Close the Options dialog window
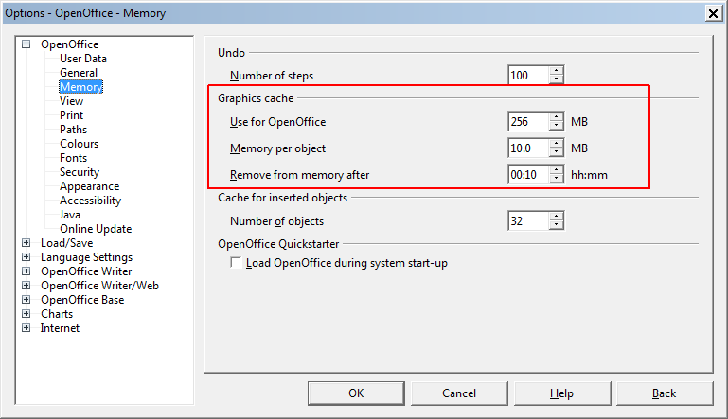The image size is (728, 419). click(x=711, y=13)
